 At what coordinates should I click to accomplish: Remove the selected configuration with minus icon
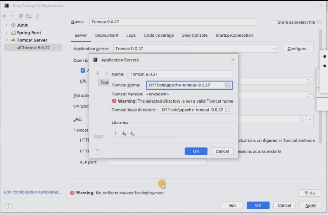(13, 16)
